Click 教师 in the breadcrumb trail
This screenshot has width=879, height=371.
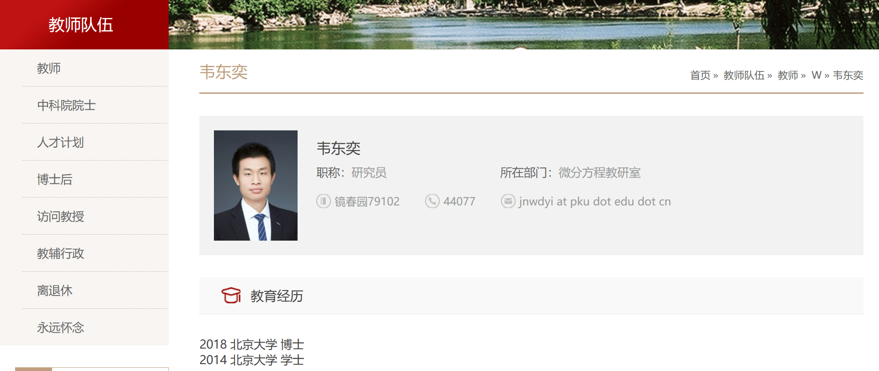pyautogui.click(x=788, y=75)
